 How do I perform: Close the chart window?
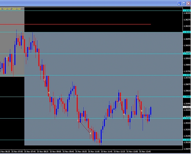tap(189, 4)
